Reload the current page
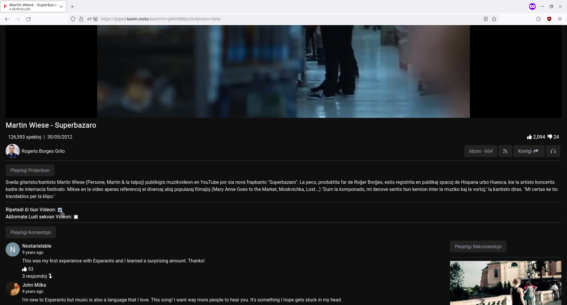 (28, 19)
